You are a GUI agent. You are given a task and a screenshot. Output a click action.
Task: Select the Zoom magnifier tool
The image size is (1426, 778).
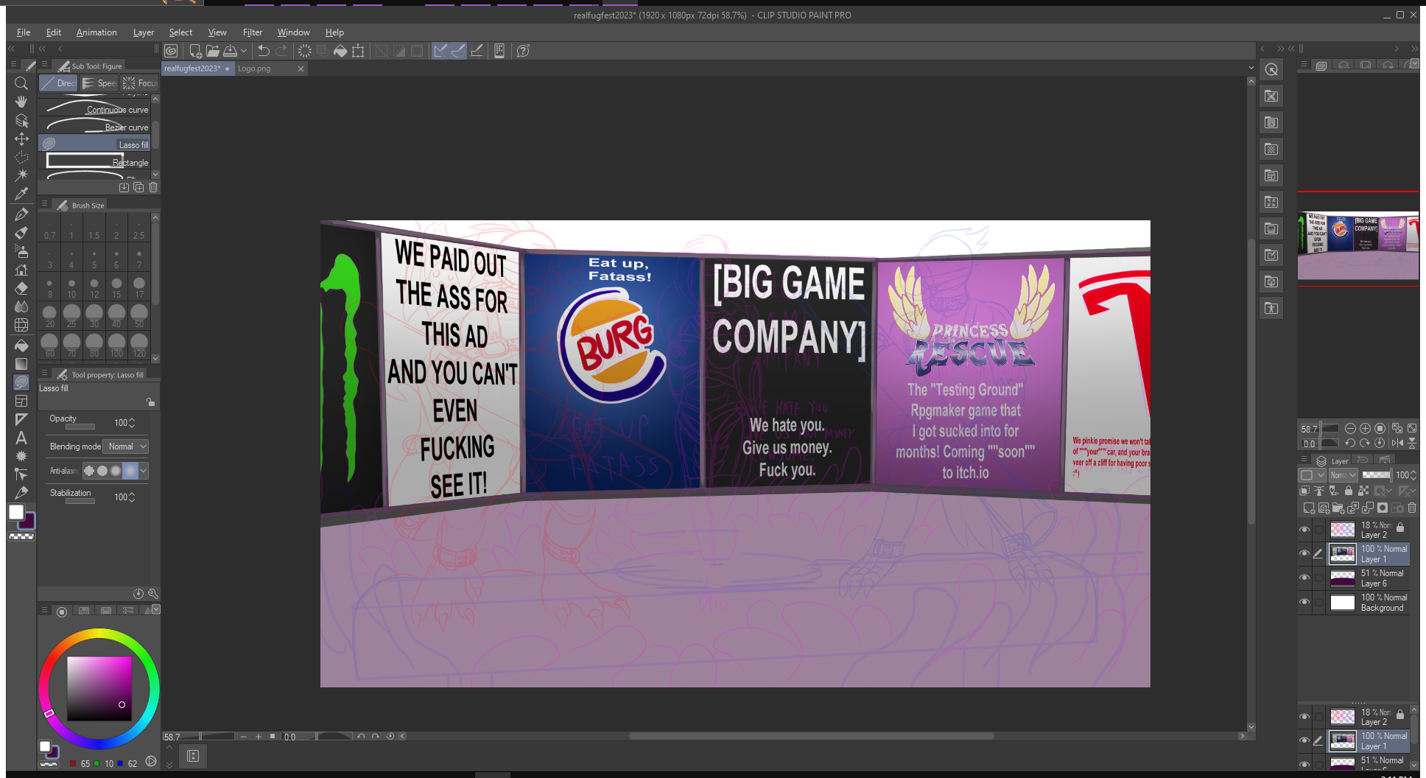[x=21, y=83]
